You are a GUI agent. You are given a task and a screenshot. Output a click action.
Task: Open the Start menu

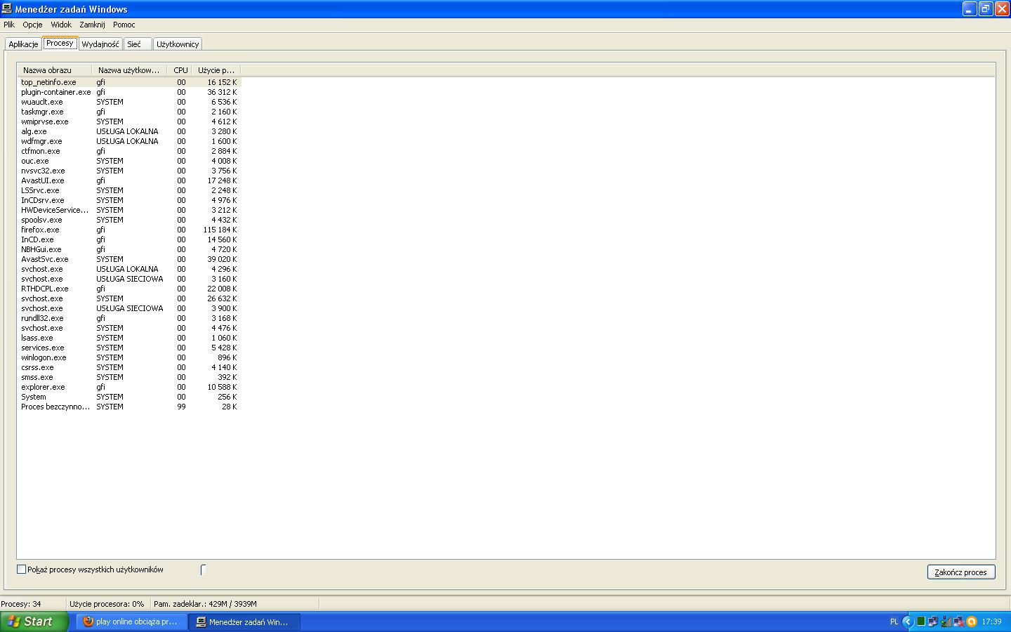point(34,621)
